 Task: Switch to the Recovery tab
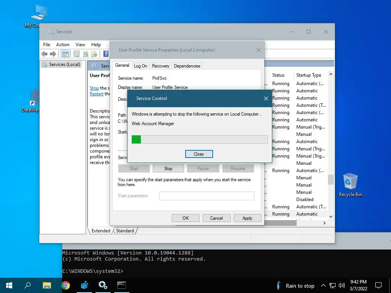(161, 66)
